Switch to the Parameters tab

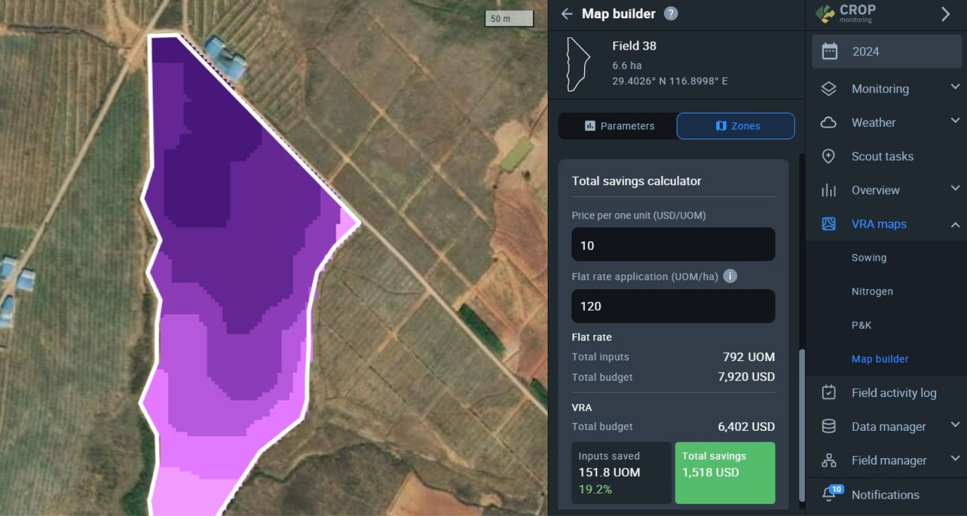(619, 126)
